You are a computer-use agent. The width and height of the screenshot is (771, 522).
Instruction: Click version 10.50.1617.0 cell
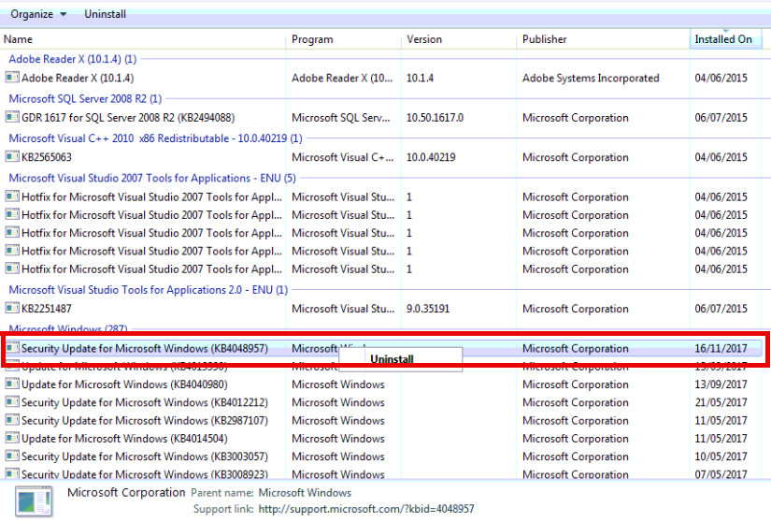(x=435, y=118)
